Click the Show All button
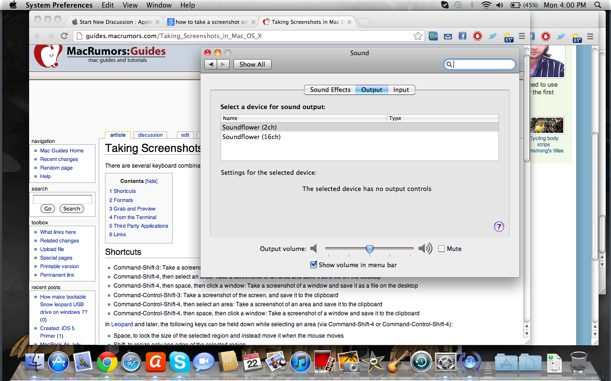 pos(253,64)
